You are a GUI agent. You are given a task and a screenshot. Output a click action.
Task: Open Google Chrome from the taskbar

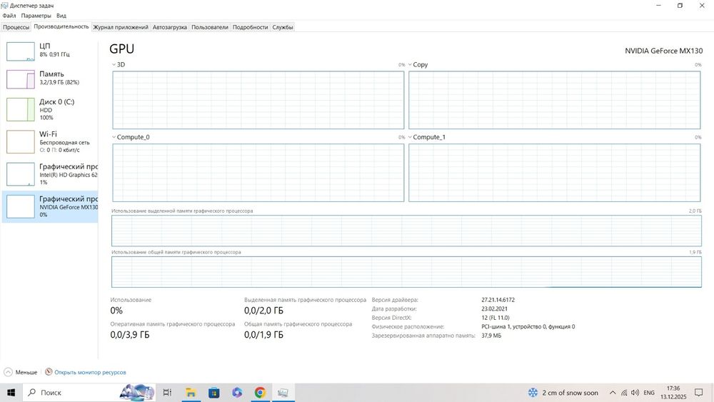coord(260,393)
